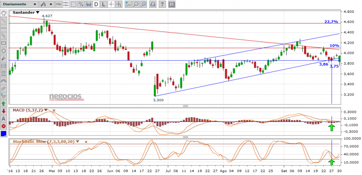Image resolution: width=362 pixels, height=175 pixels.
Task: Open the Stochastic Slow settings dropdown
Action: point(77,141)
